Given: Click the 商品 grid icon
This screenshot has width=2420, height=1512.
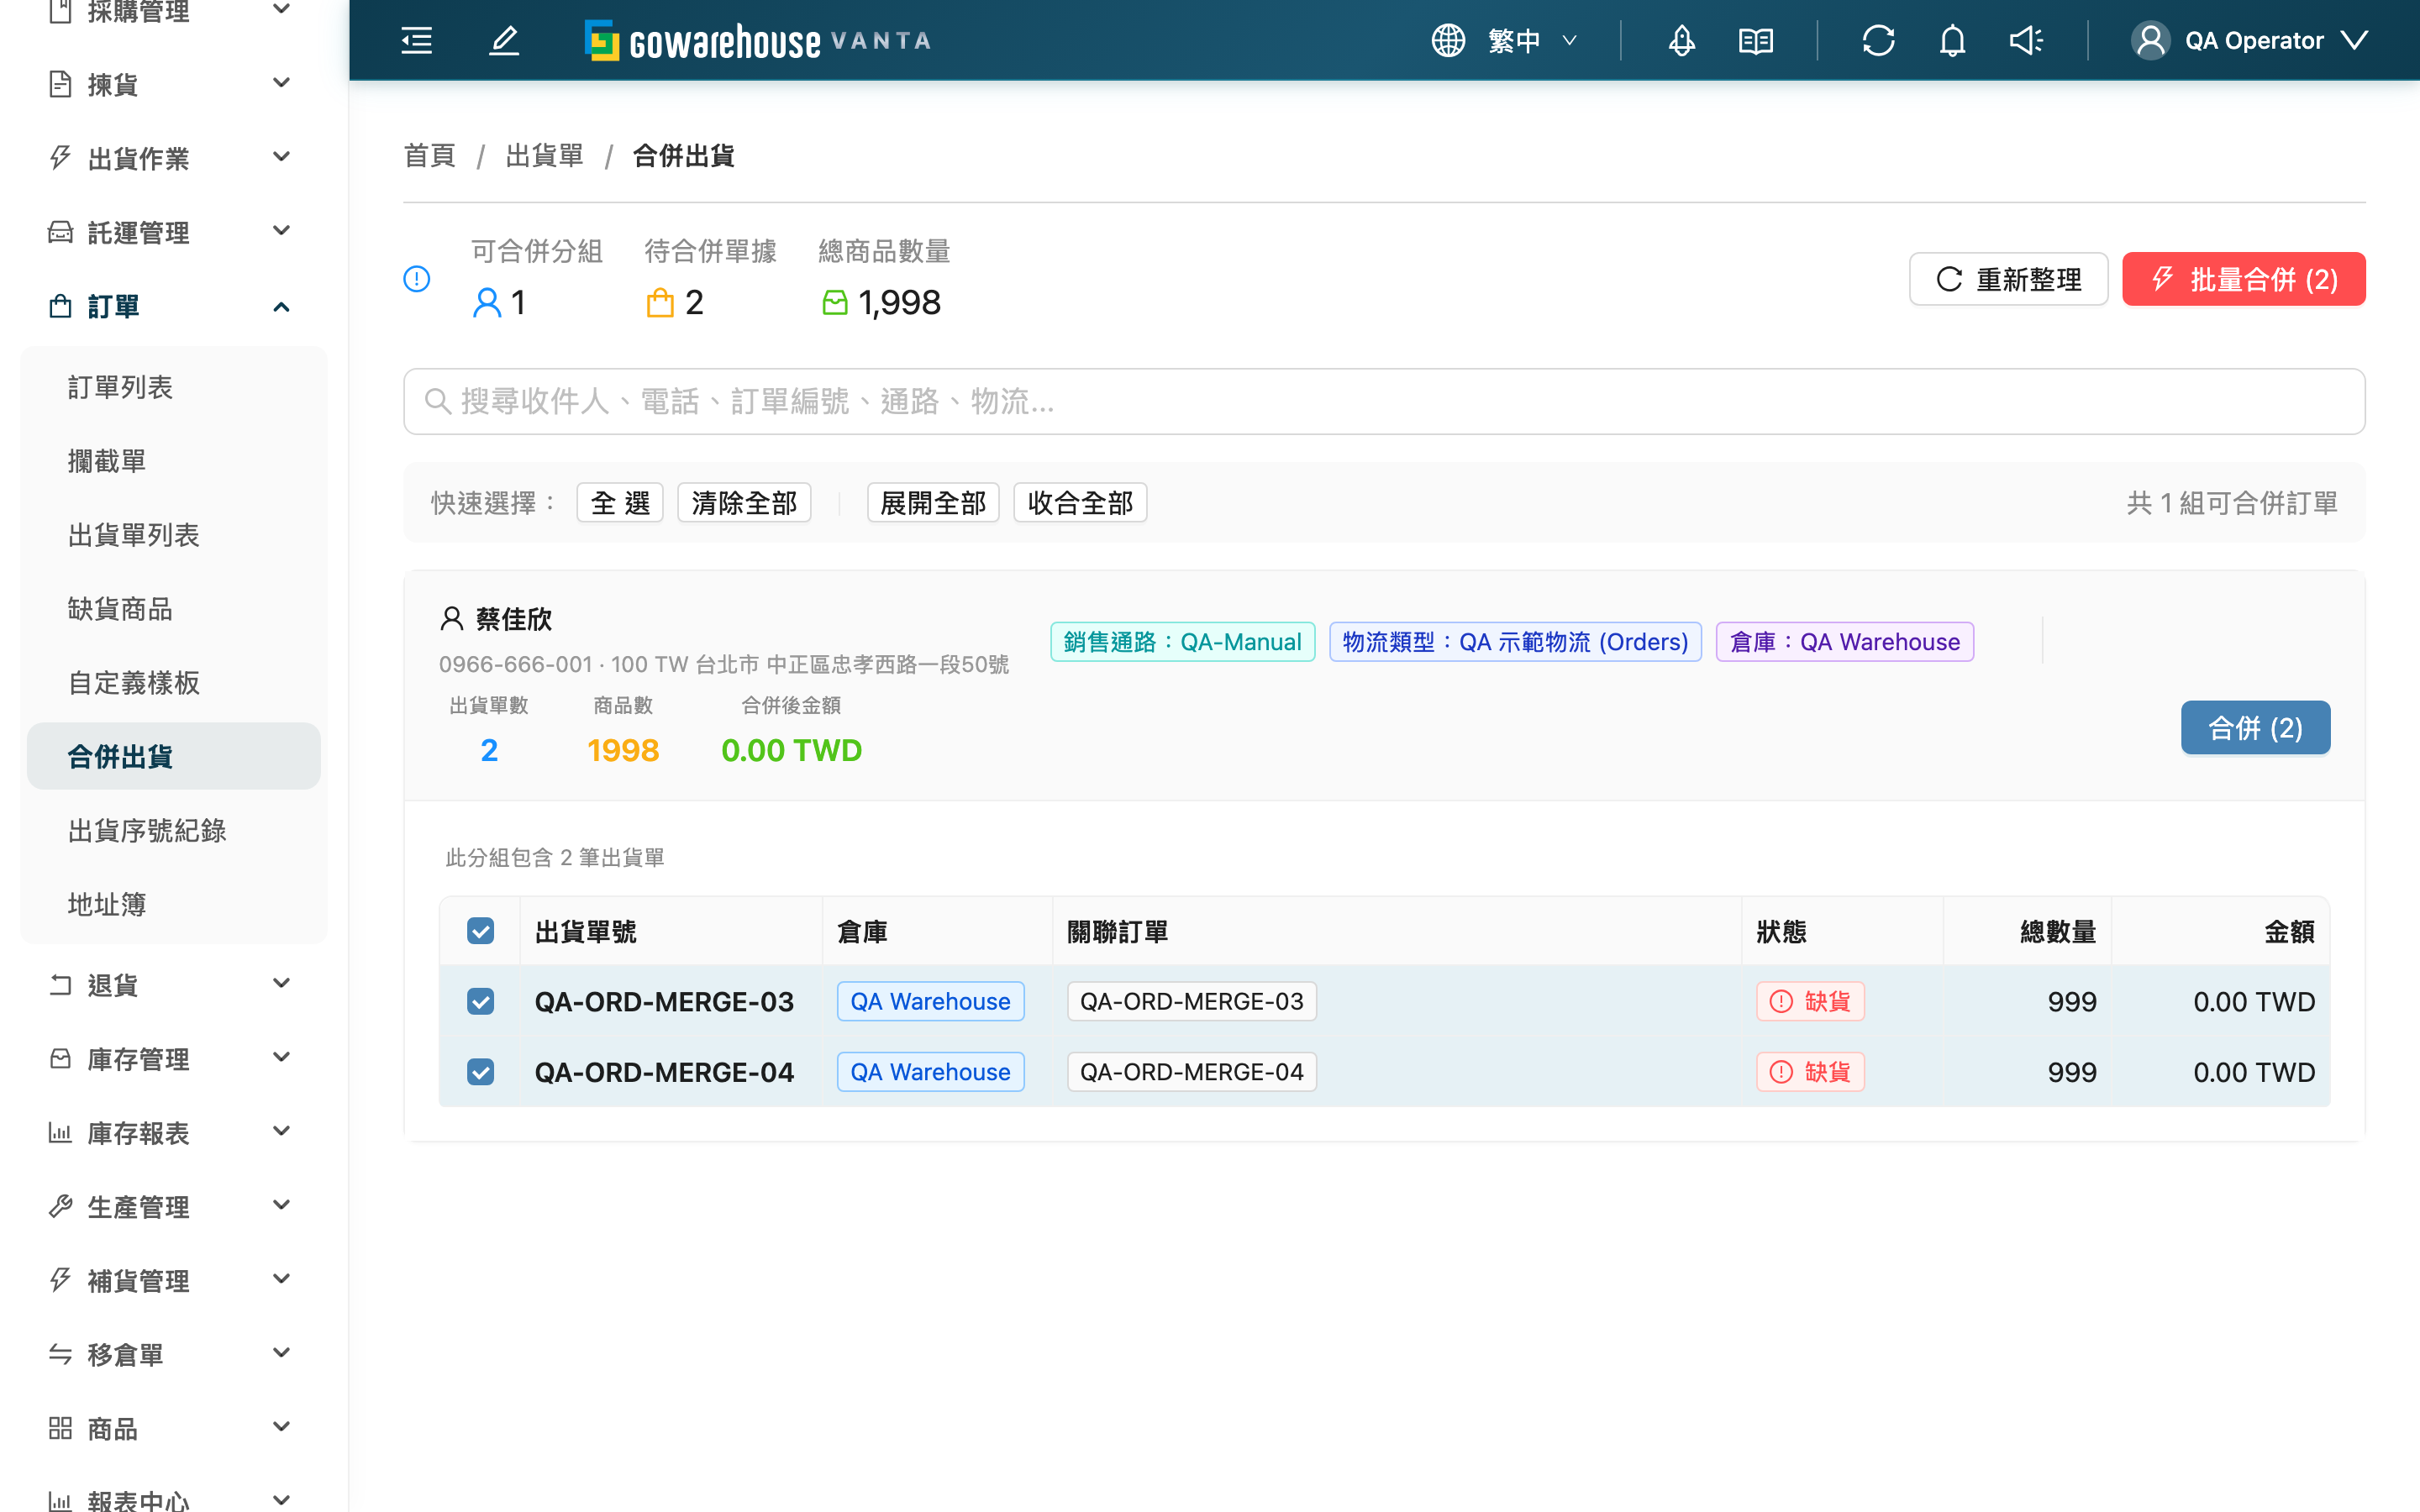Looking at the screenshot, I should tap(60, 1428).
